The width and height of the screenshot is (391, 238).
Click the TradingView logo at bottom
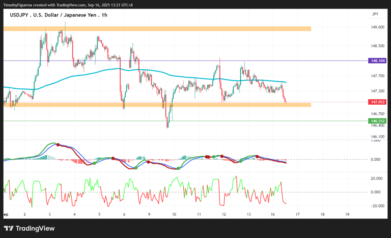point(29,228)
